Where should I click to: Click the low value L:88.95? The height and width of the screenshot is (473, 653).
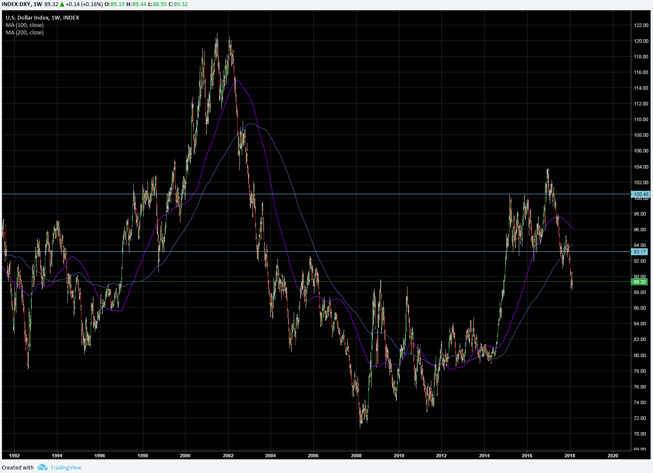click(157, 4)
